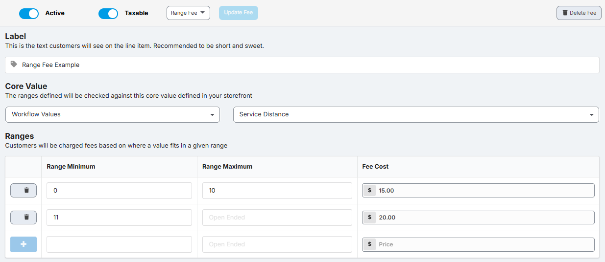Click the Update Fee button

coord(239,13)
